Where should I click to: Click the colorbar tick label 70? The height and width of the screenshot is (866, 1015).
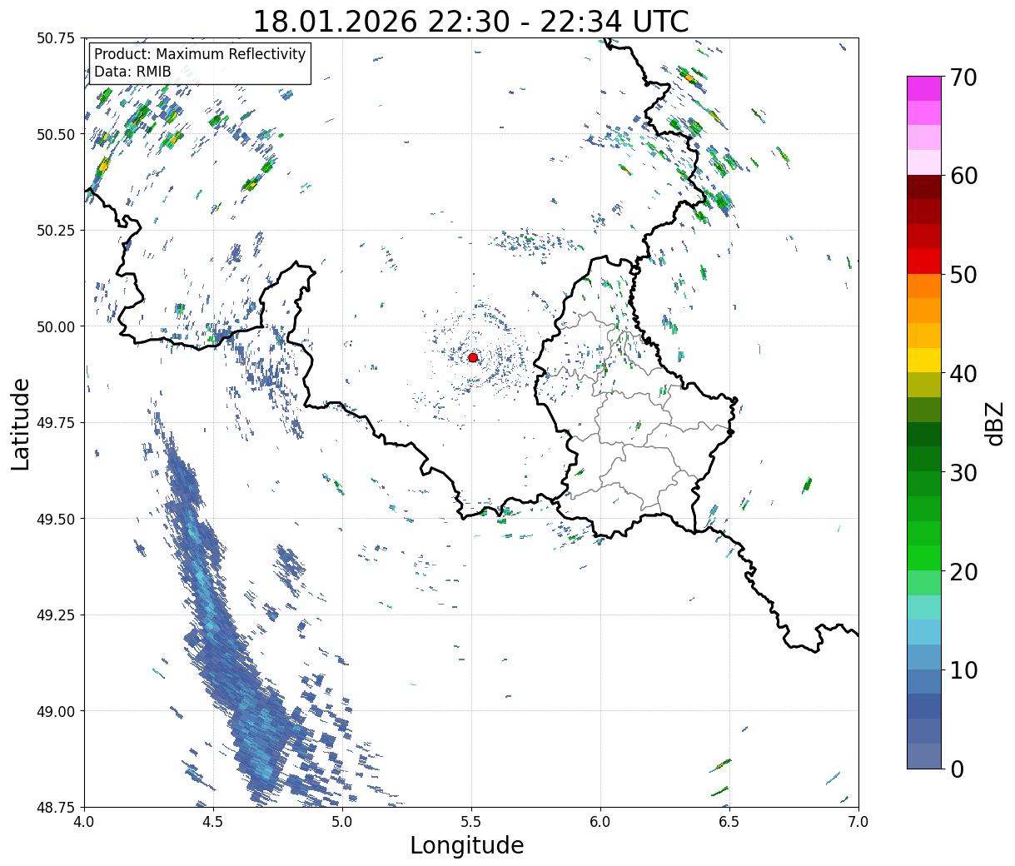963,77
